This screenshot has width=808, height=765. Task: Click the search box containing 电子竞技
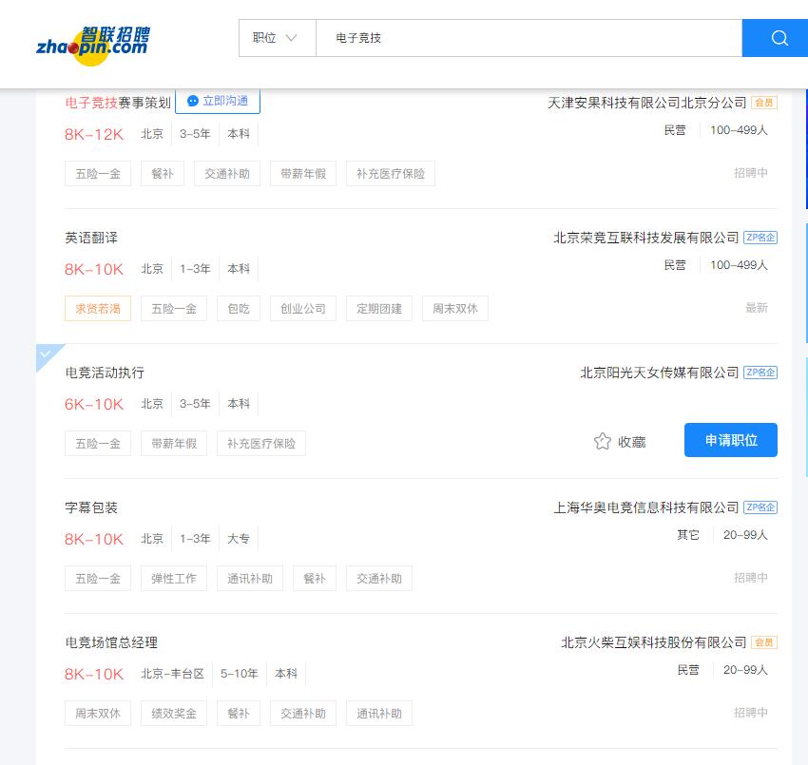click(528, 38)
